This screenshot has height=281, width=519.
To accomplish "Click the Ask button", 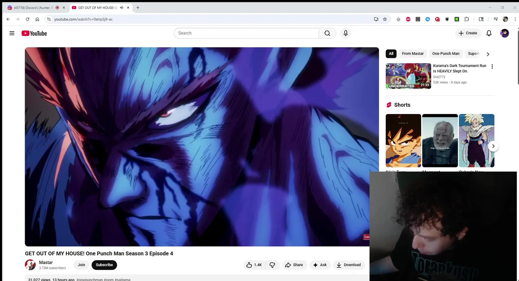I will [320, 265].
